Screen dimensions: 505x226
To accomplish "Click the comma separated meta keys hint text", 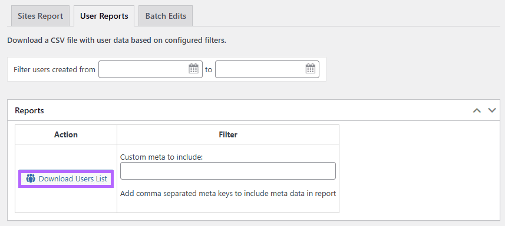I will coord(228,194).
